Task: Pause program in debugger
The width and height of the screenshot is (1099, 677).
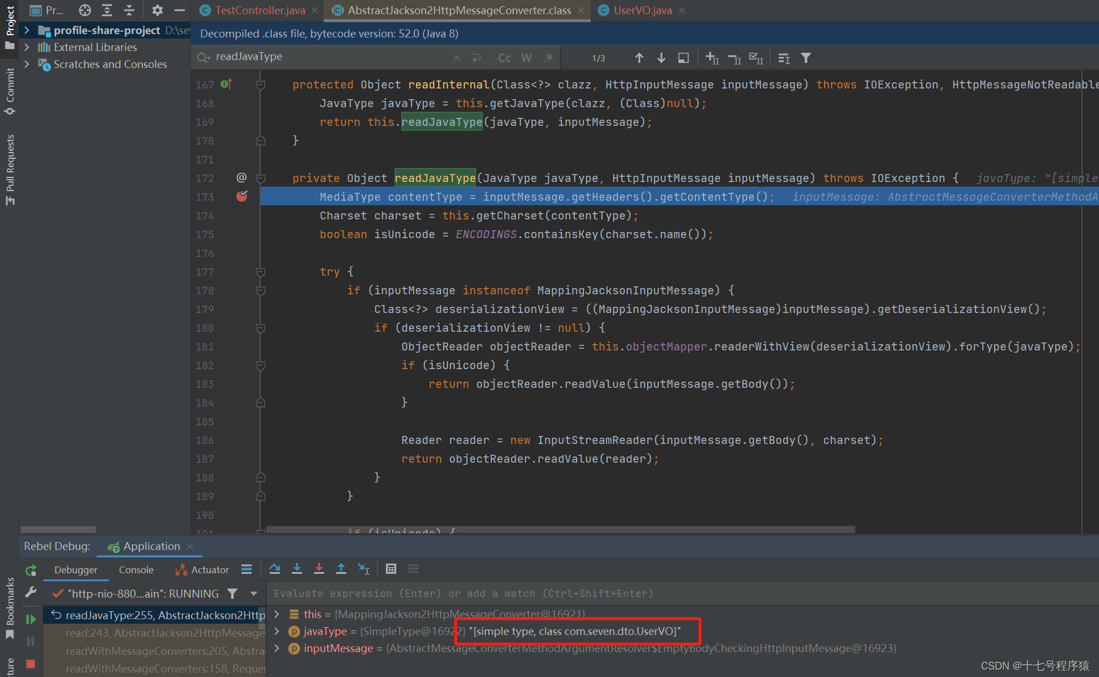Action: [31, 641]
